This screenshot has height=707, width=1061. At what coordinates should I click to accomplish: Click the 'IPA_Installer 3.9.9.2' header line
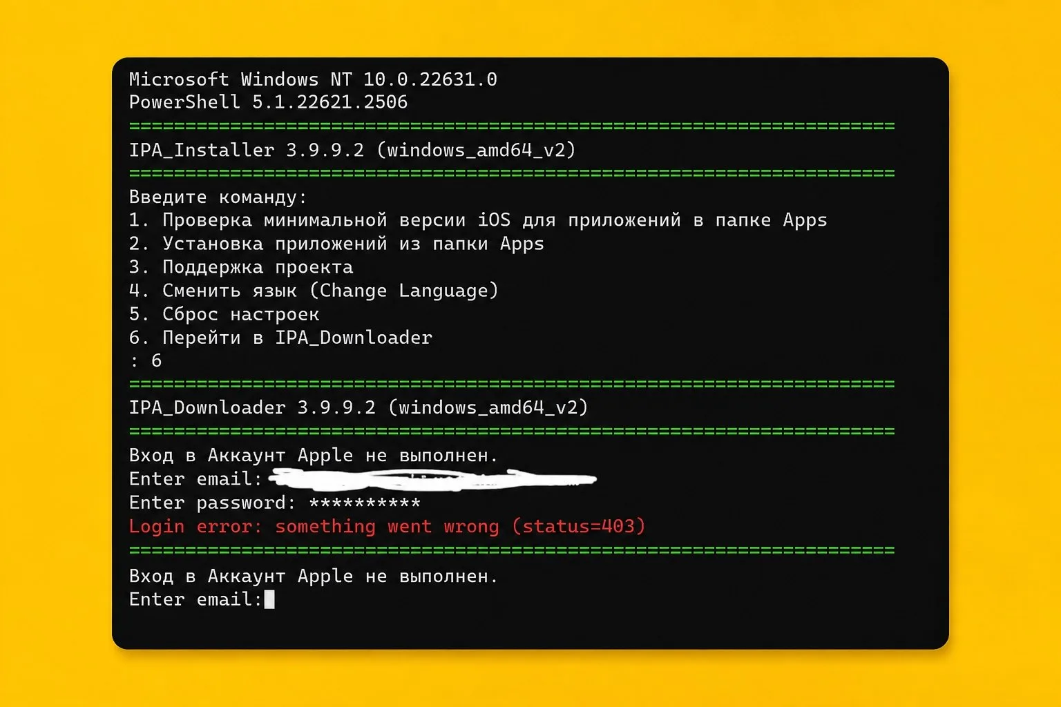pos(352,151)
